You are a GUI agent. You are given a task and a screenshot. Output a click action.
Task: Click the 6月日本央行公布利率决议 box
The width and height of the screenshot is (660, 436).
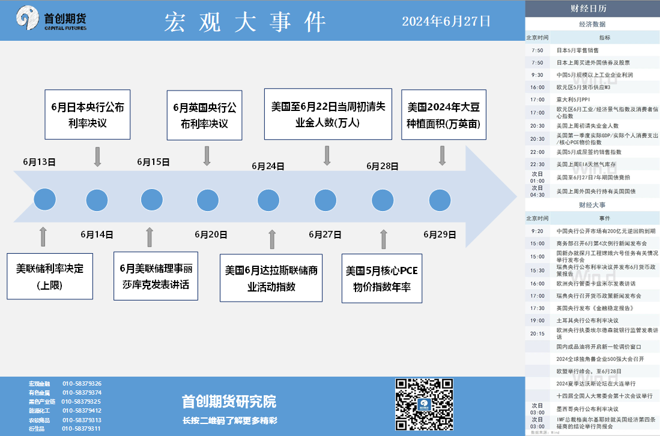click(88, 115)
